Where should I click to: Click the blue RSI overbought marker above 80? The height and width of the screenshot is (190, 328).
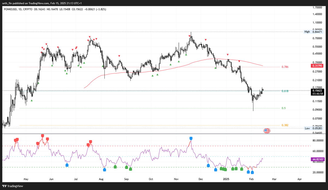[191, 138]
